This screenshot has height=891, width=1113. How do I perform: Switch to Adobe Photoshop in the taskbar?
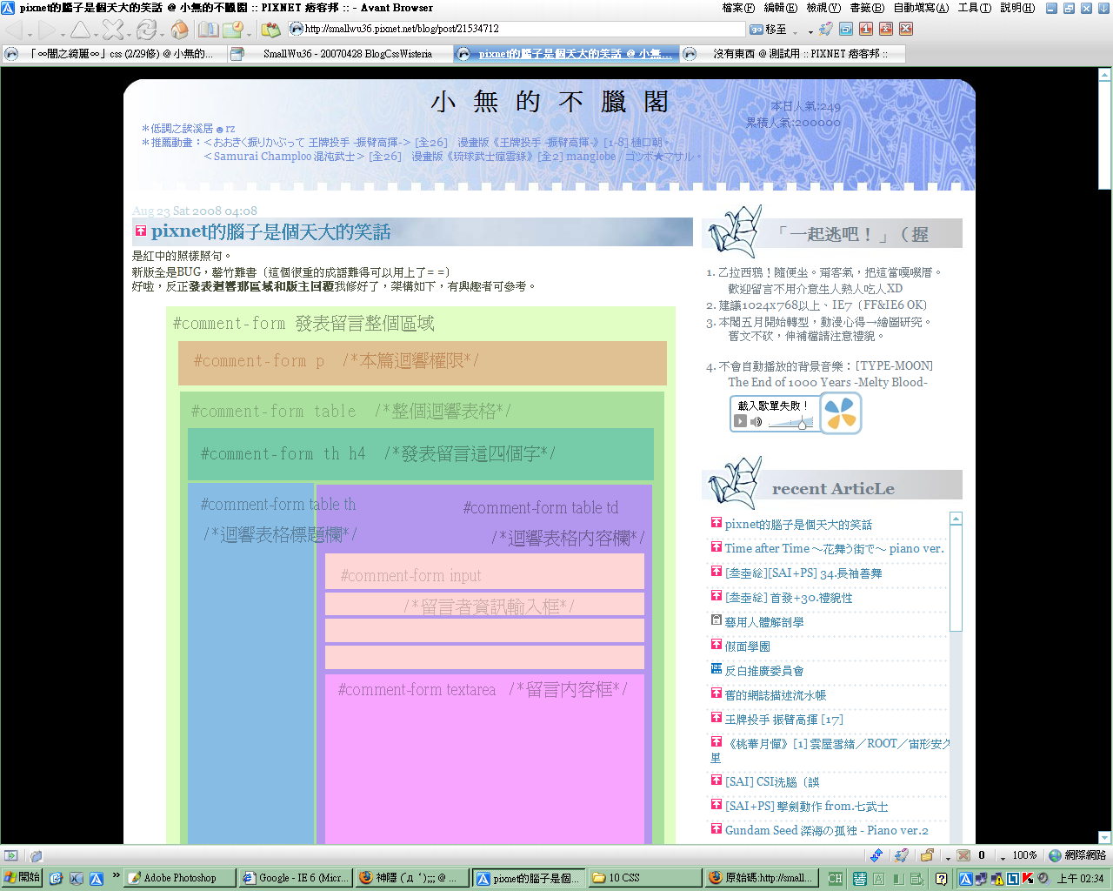[180, 878]
